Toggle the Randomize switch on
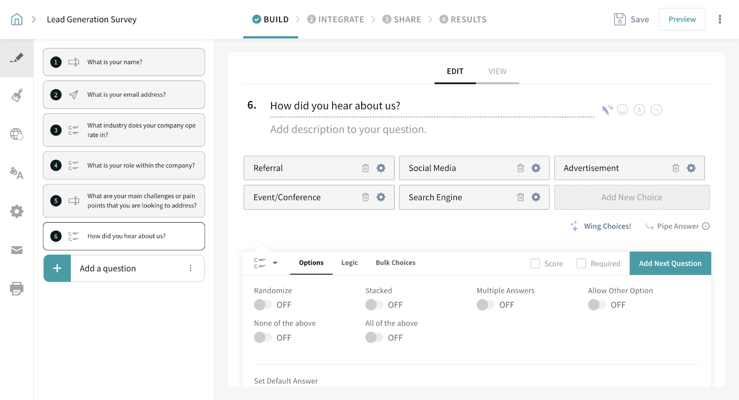Image resolution: width=739 pixels, height=400 pixels. click(263, 305)
